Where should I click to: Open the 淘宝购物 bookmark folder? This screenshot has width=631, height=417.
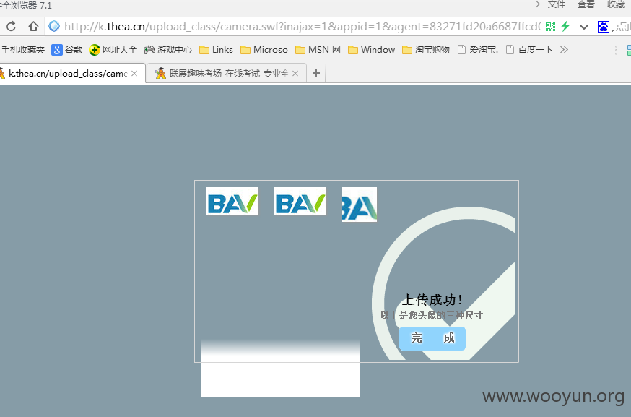point(426,50)
